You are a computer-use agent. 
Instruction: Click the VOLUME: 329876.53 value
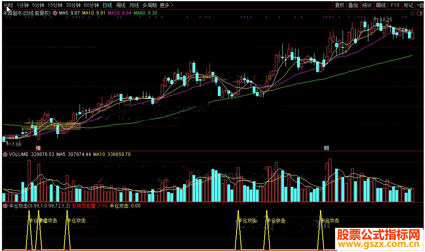[32, 154]
